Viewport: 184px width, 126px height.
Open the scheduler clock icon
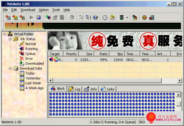(105, 18)
